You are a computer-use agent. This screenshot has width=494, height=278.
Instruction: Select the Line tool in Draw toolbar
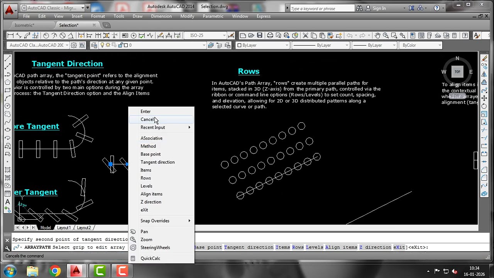point(7,58)
